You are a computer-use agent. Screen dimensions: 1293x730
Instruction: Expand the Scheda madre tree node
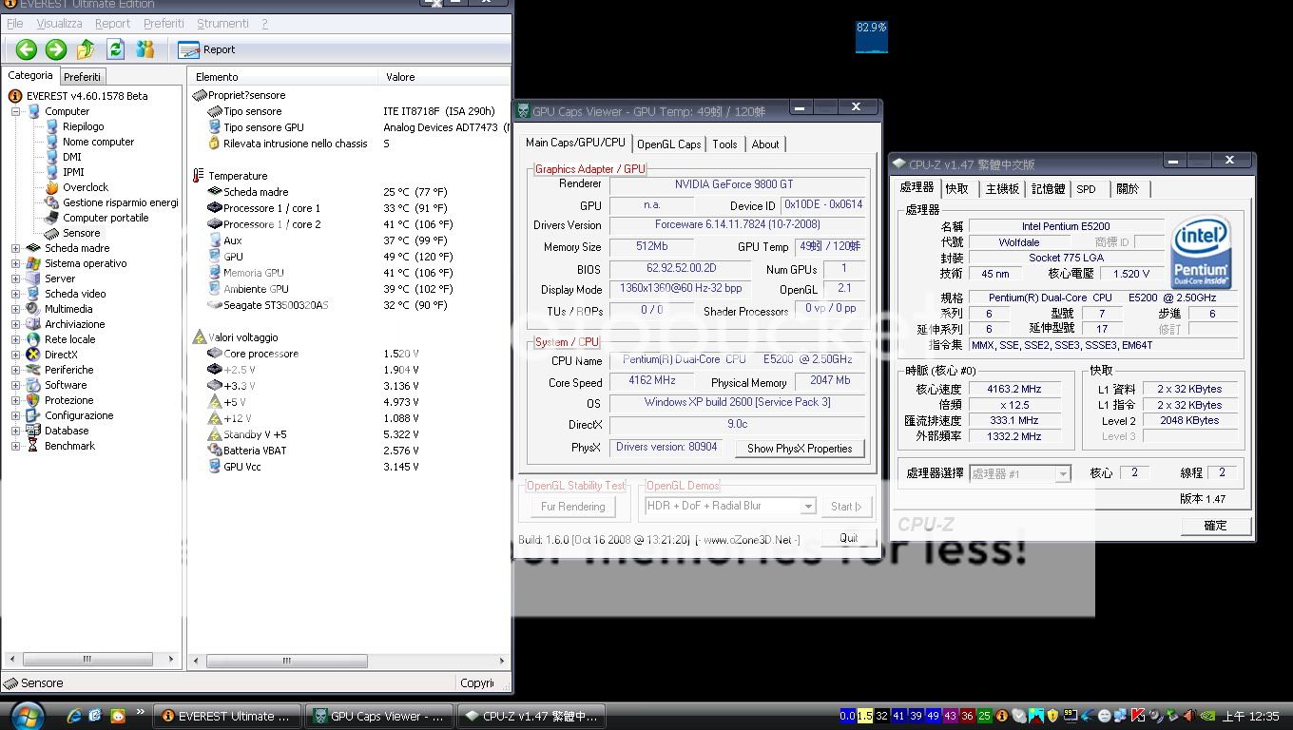click(x=15, y=248)
